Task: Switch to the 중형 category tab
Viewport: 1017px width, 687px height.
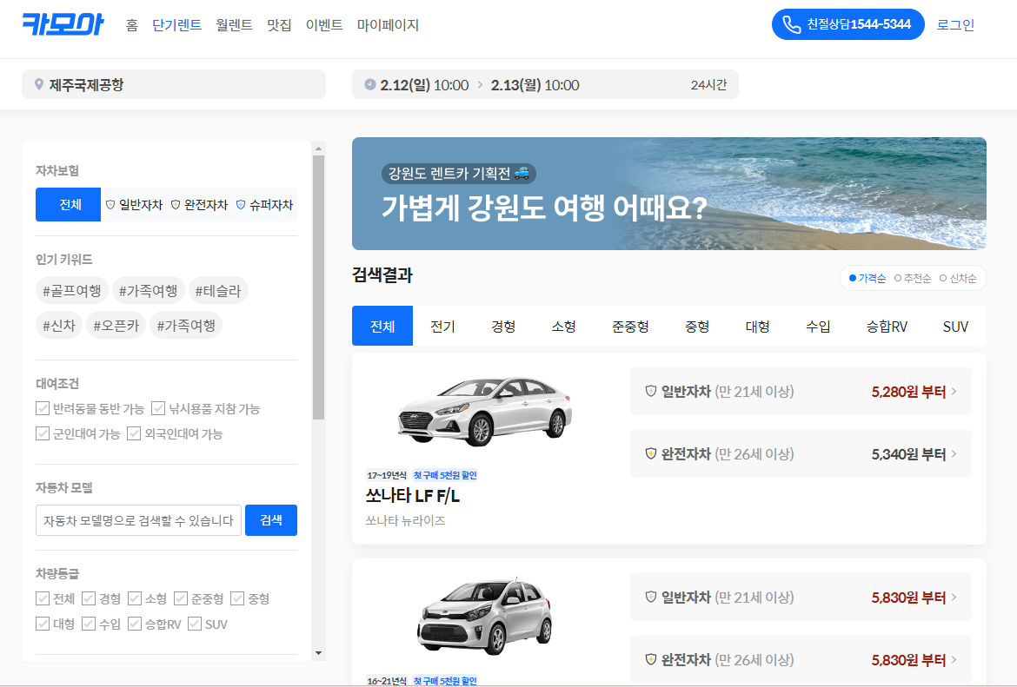Action: click(697, 326)
